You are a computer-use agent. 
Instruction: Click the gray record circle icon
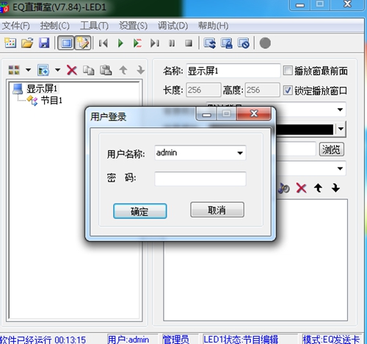[x=265, y=43]
